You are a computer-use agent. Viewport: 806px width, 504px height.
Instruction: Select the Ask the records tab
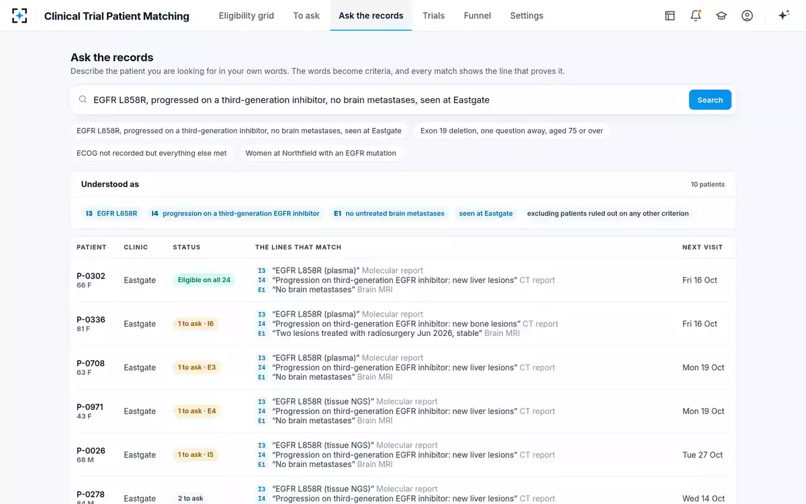pos(371,15)
